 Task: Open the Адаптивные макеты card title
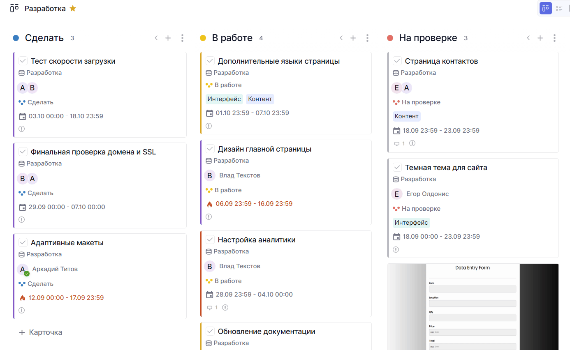(x=67, y=243)
